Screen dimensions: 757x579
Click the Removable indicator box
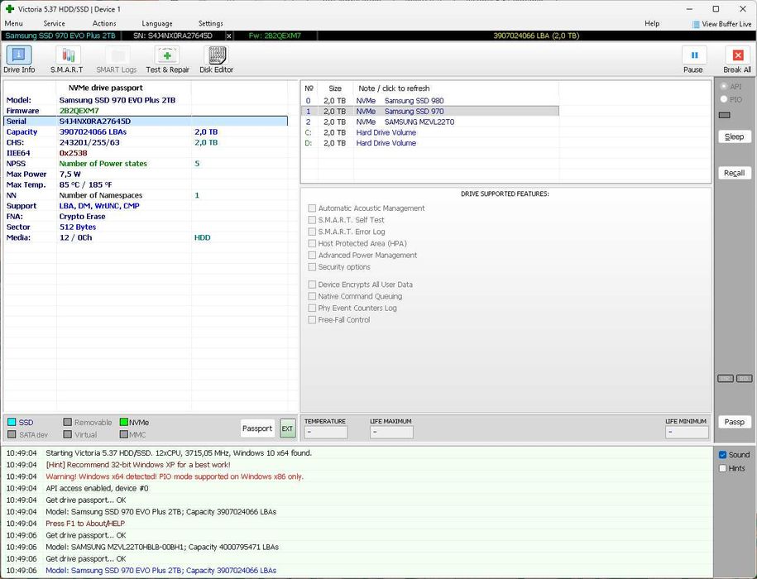click(68, 422)
